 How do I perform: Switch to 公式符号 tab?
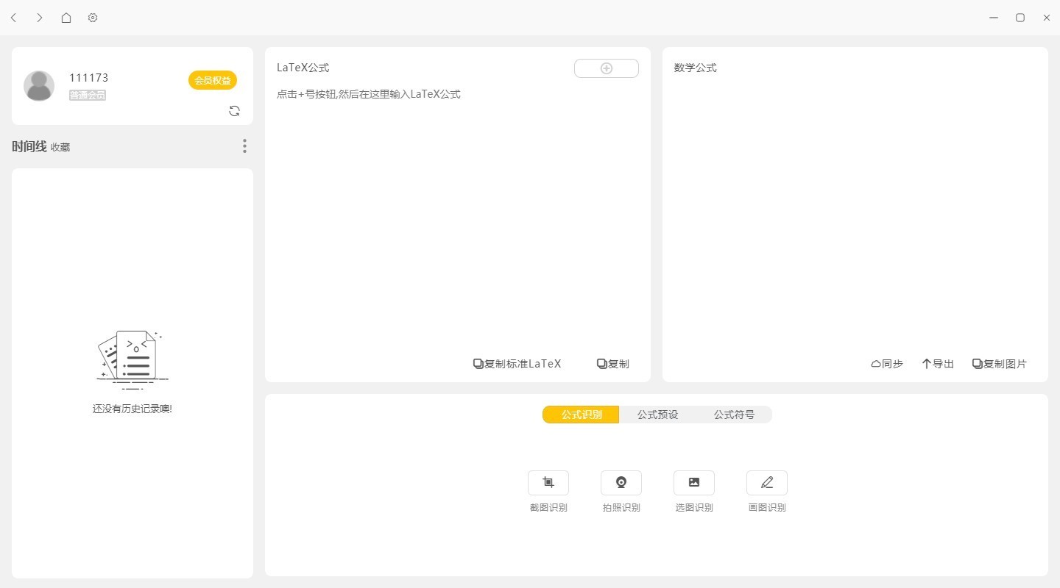734,415
